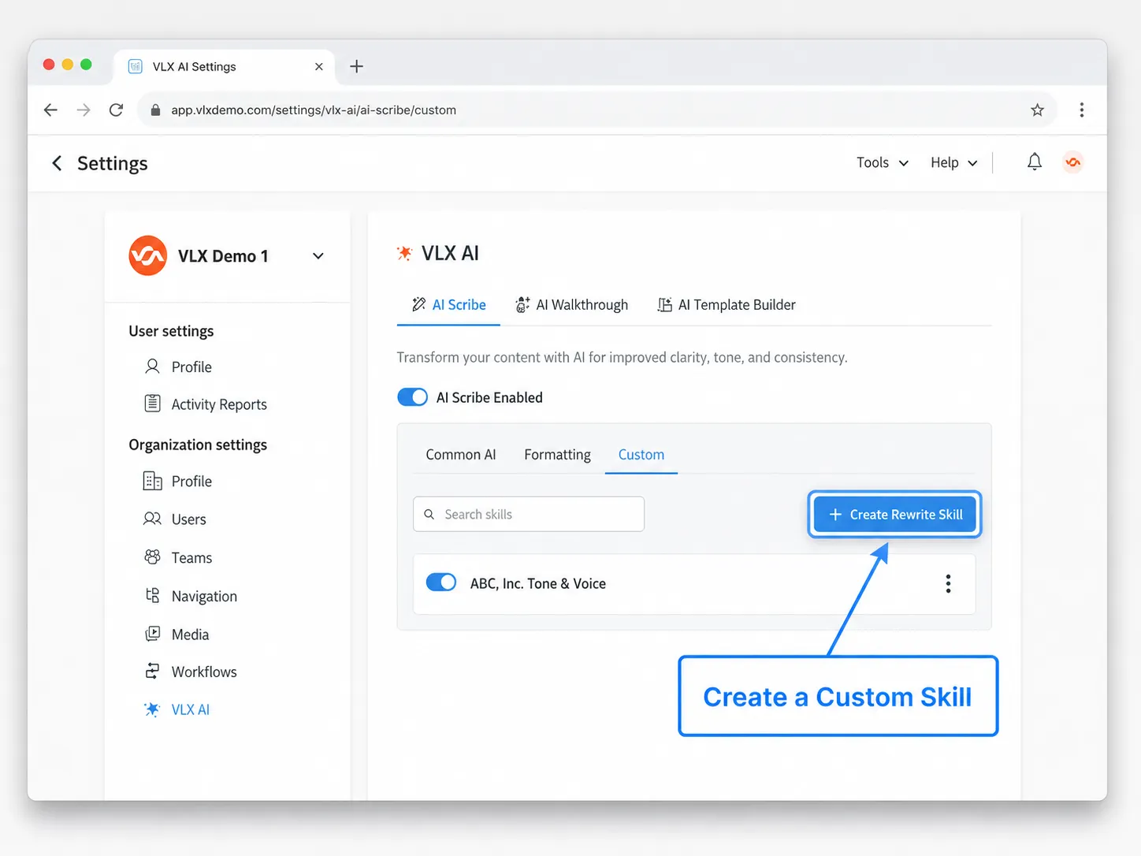Open user Profile settings link

191,367
